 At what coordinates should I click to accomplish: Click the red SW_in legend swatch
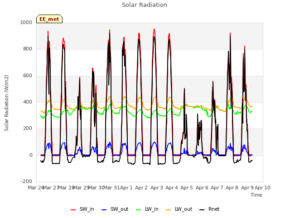point(73,210)
